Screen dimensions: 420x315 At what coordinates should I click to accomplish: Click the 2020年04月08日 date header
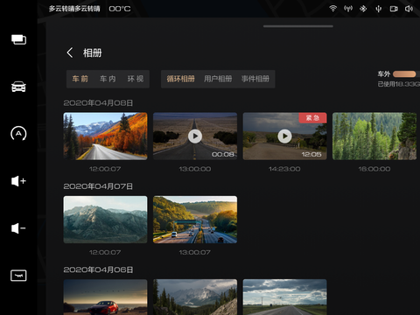[x=98, y=103]
